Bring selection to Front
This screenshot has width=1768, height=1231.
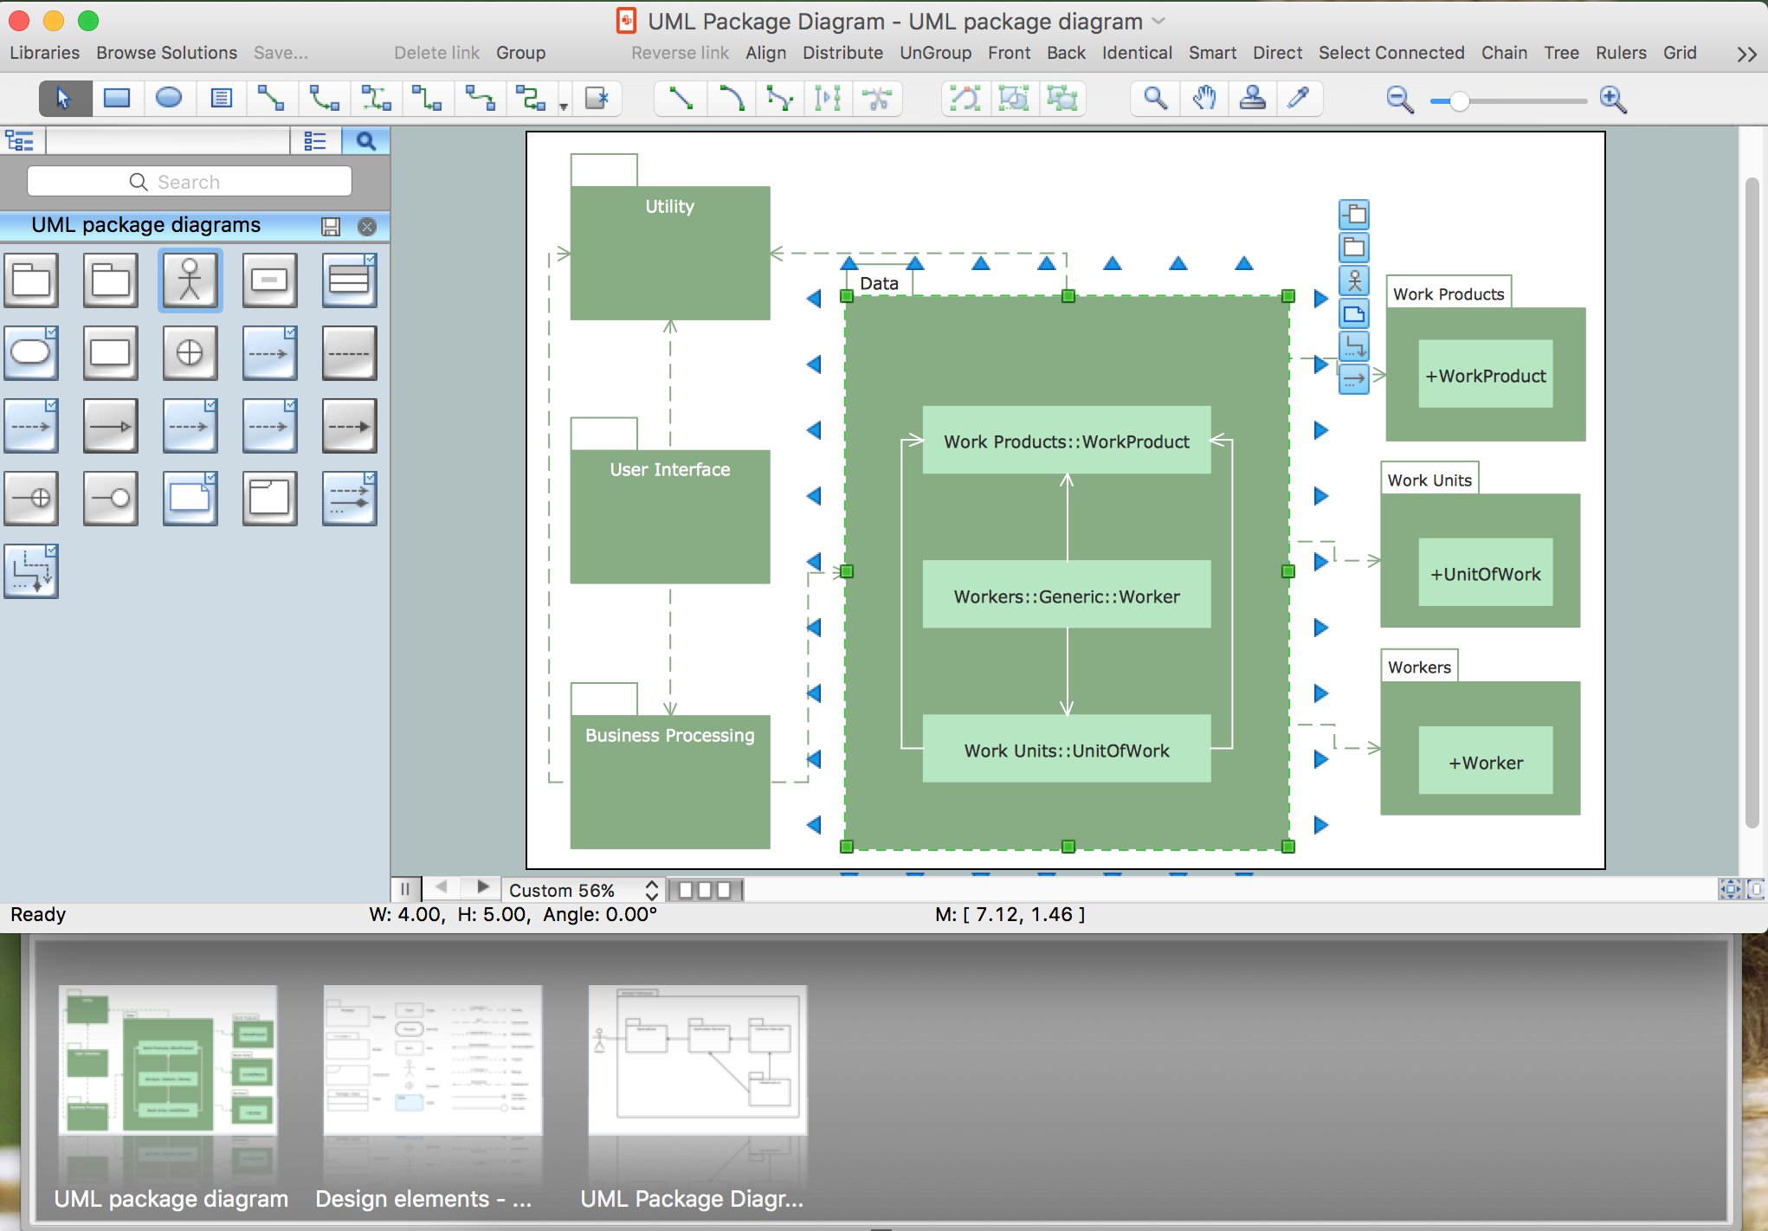[1009, 53]
